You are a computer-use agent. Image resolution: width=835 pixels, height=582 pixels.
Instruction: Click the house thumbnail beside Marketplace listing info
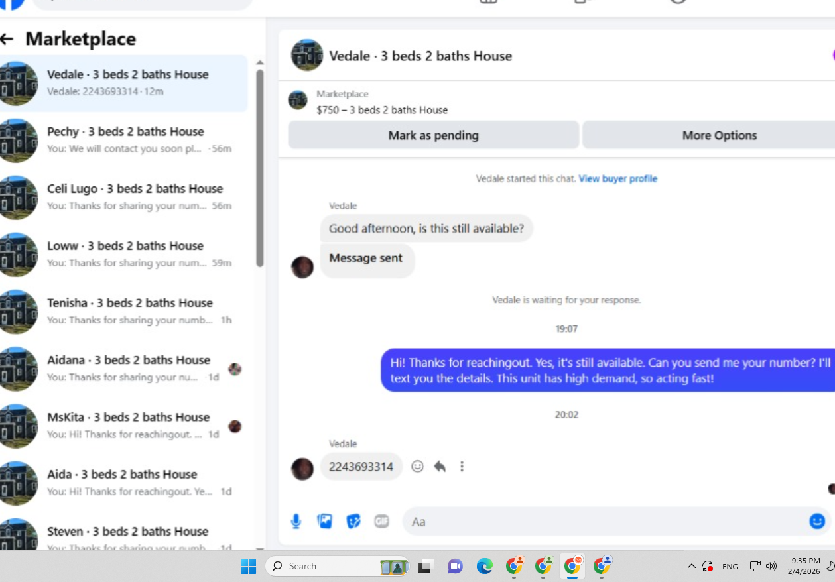(298, 101)
